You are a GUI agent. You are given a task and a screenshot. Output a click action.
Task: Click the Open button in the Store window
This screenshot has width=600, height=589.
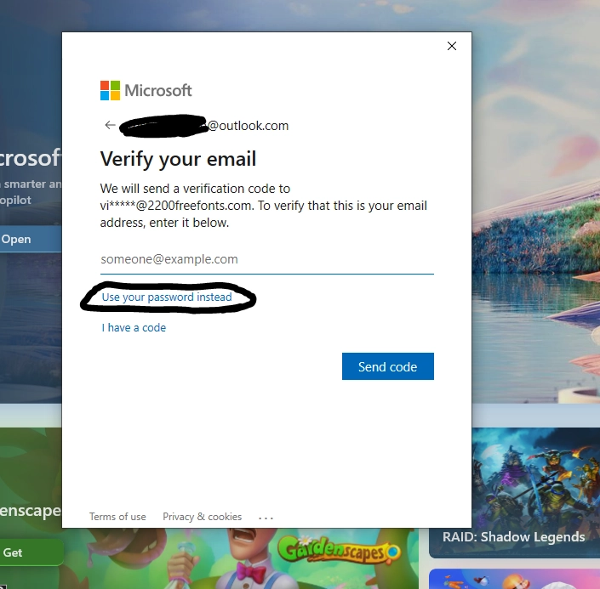(31, 239)
